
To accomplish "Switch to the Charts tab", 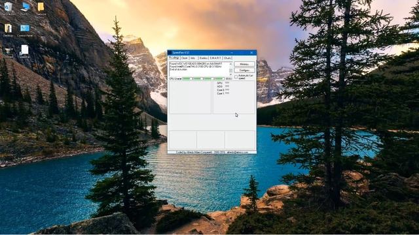I will pyautogui.click(x=227, y=58).
